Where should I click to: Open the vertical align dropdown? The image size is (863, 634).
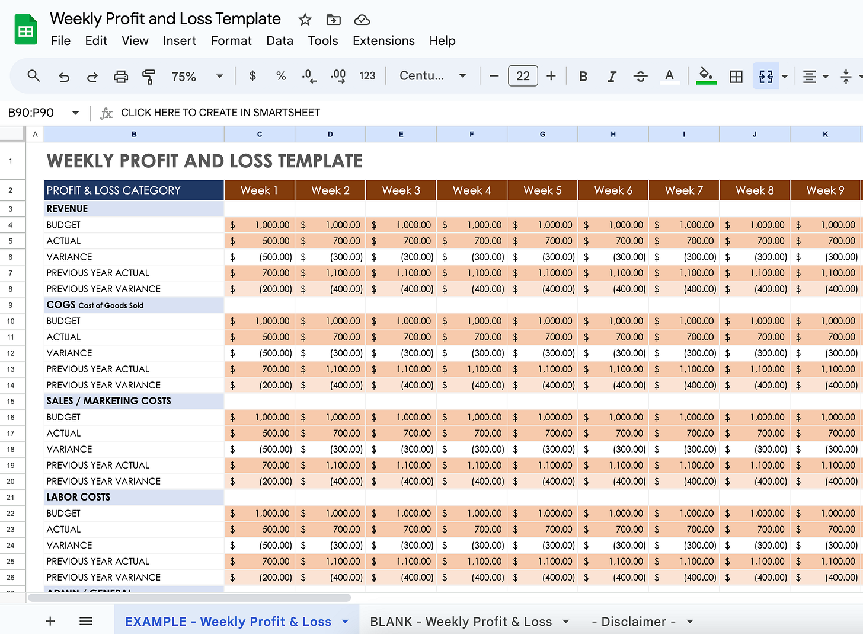852,76
